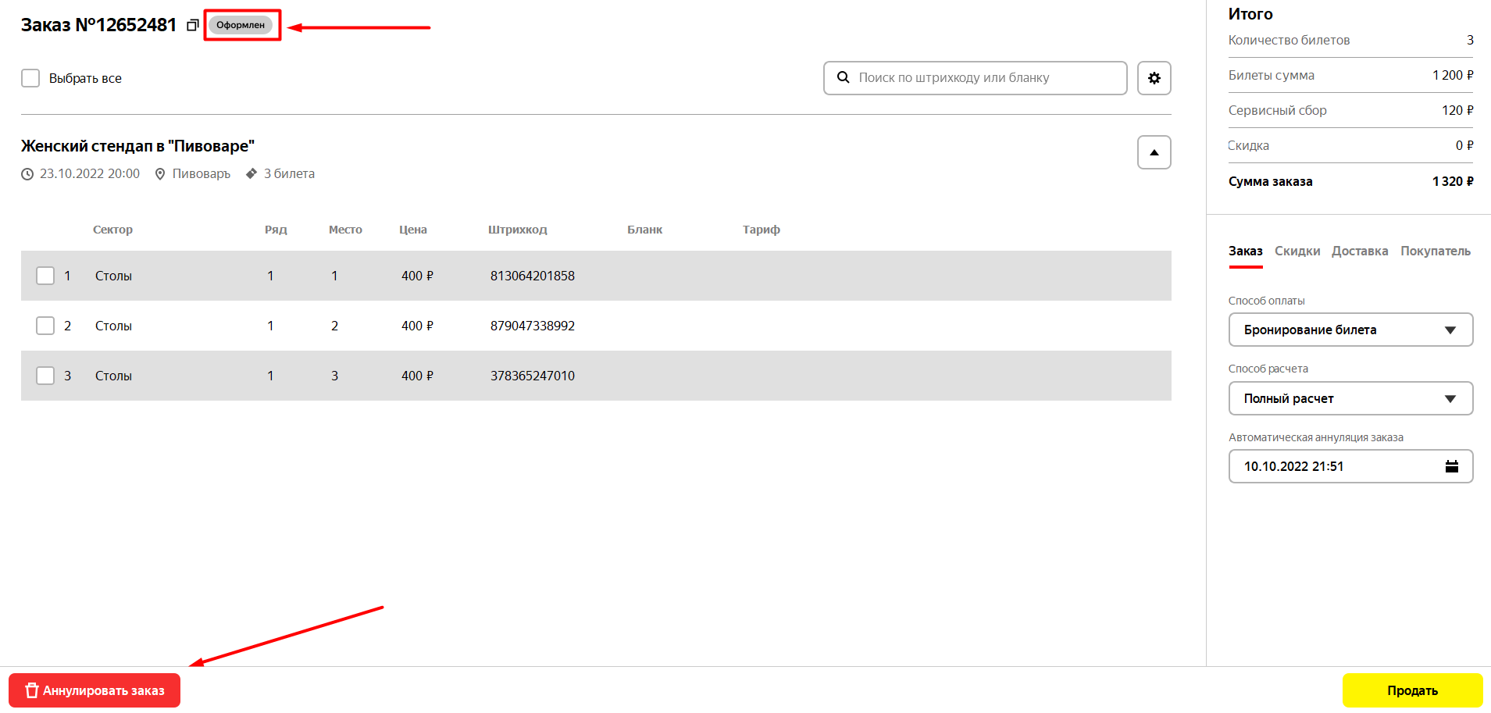
Task: Click the Столы sector in row 3
Action: pos(113,376)
